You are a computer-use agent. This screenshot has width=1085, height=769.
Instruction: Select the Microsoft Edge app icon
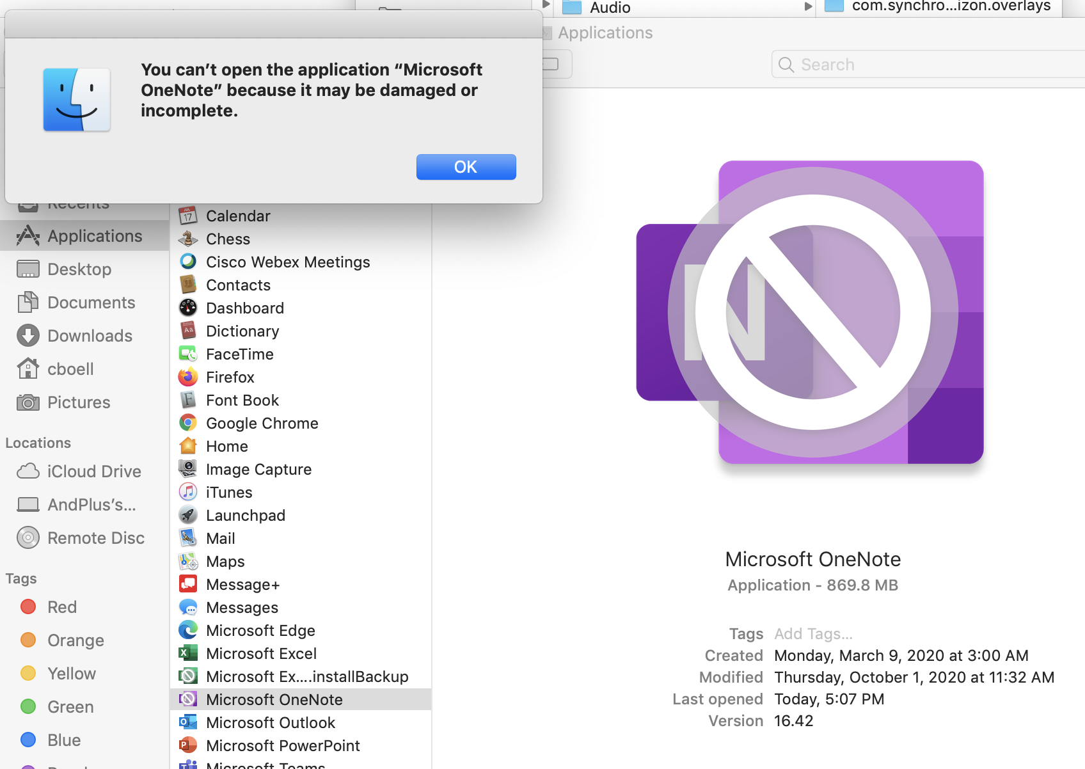[x=187, y=630]
